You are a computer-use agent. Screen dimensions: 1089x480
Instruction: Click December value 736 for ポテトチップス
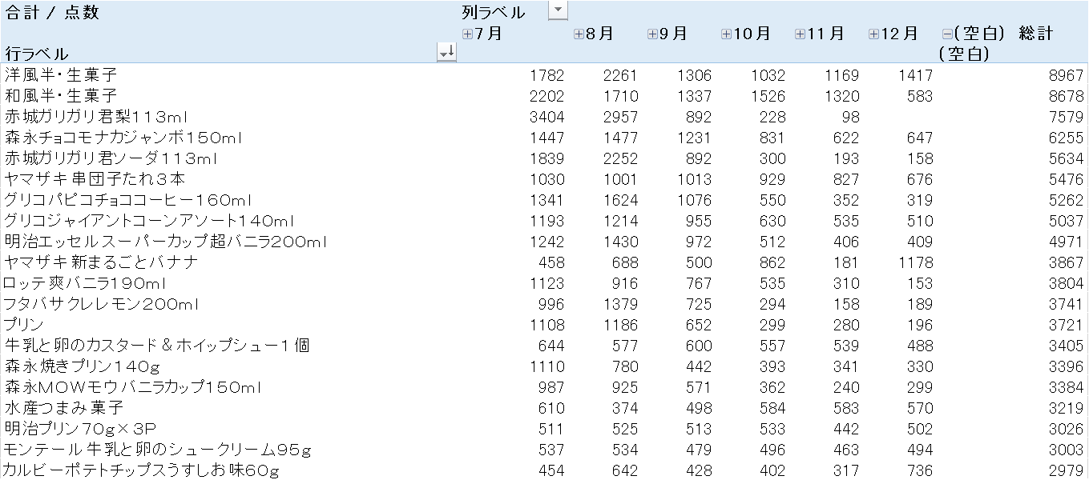(x=920, y=470)
